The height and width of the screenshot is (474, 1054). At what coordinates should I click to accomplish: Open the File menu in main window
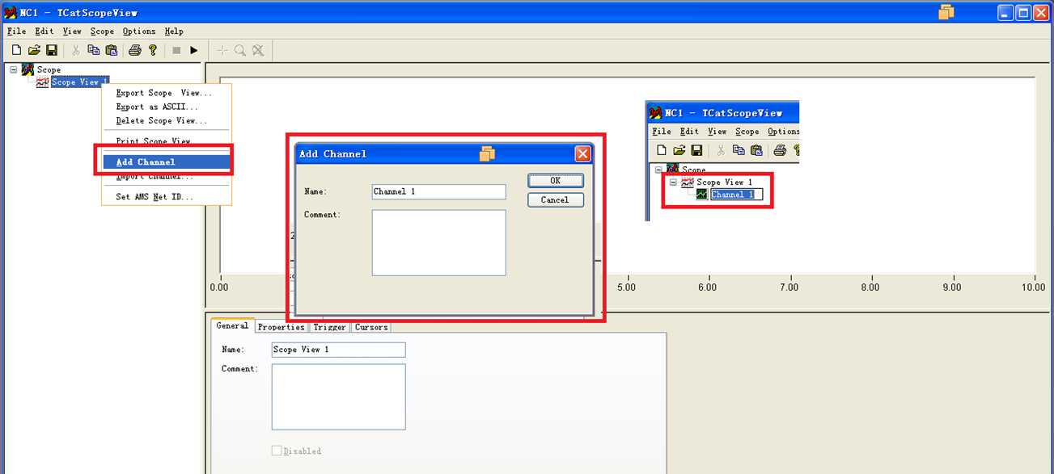pos(17,31)
